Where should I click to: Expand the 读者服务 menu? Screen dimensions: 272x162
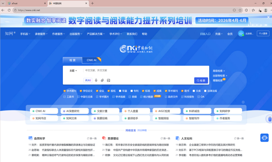coord(41,34)
